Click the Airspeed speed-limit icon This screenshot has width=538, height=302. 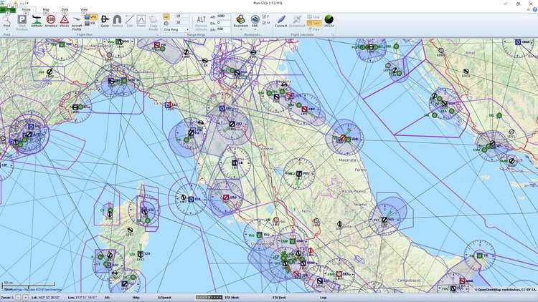pyautogui.click(x=51, y=21)
